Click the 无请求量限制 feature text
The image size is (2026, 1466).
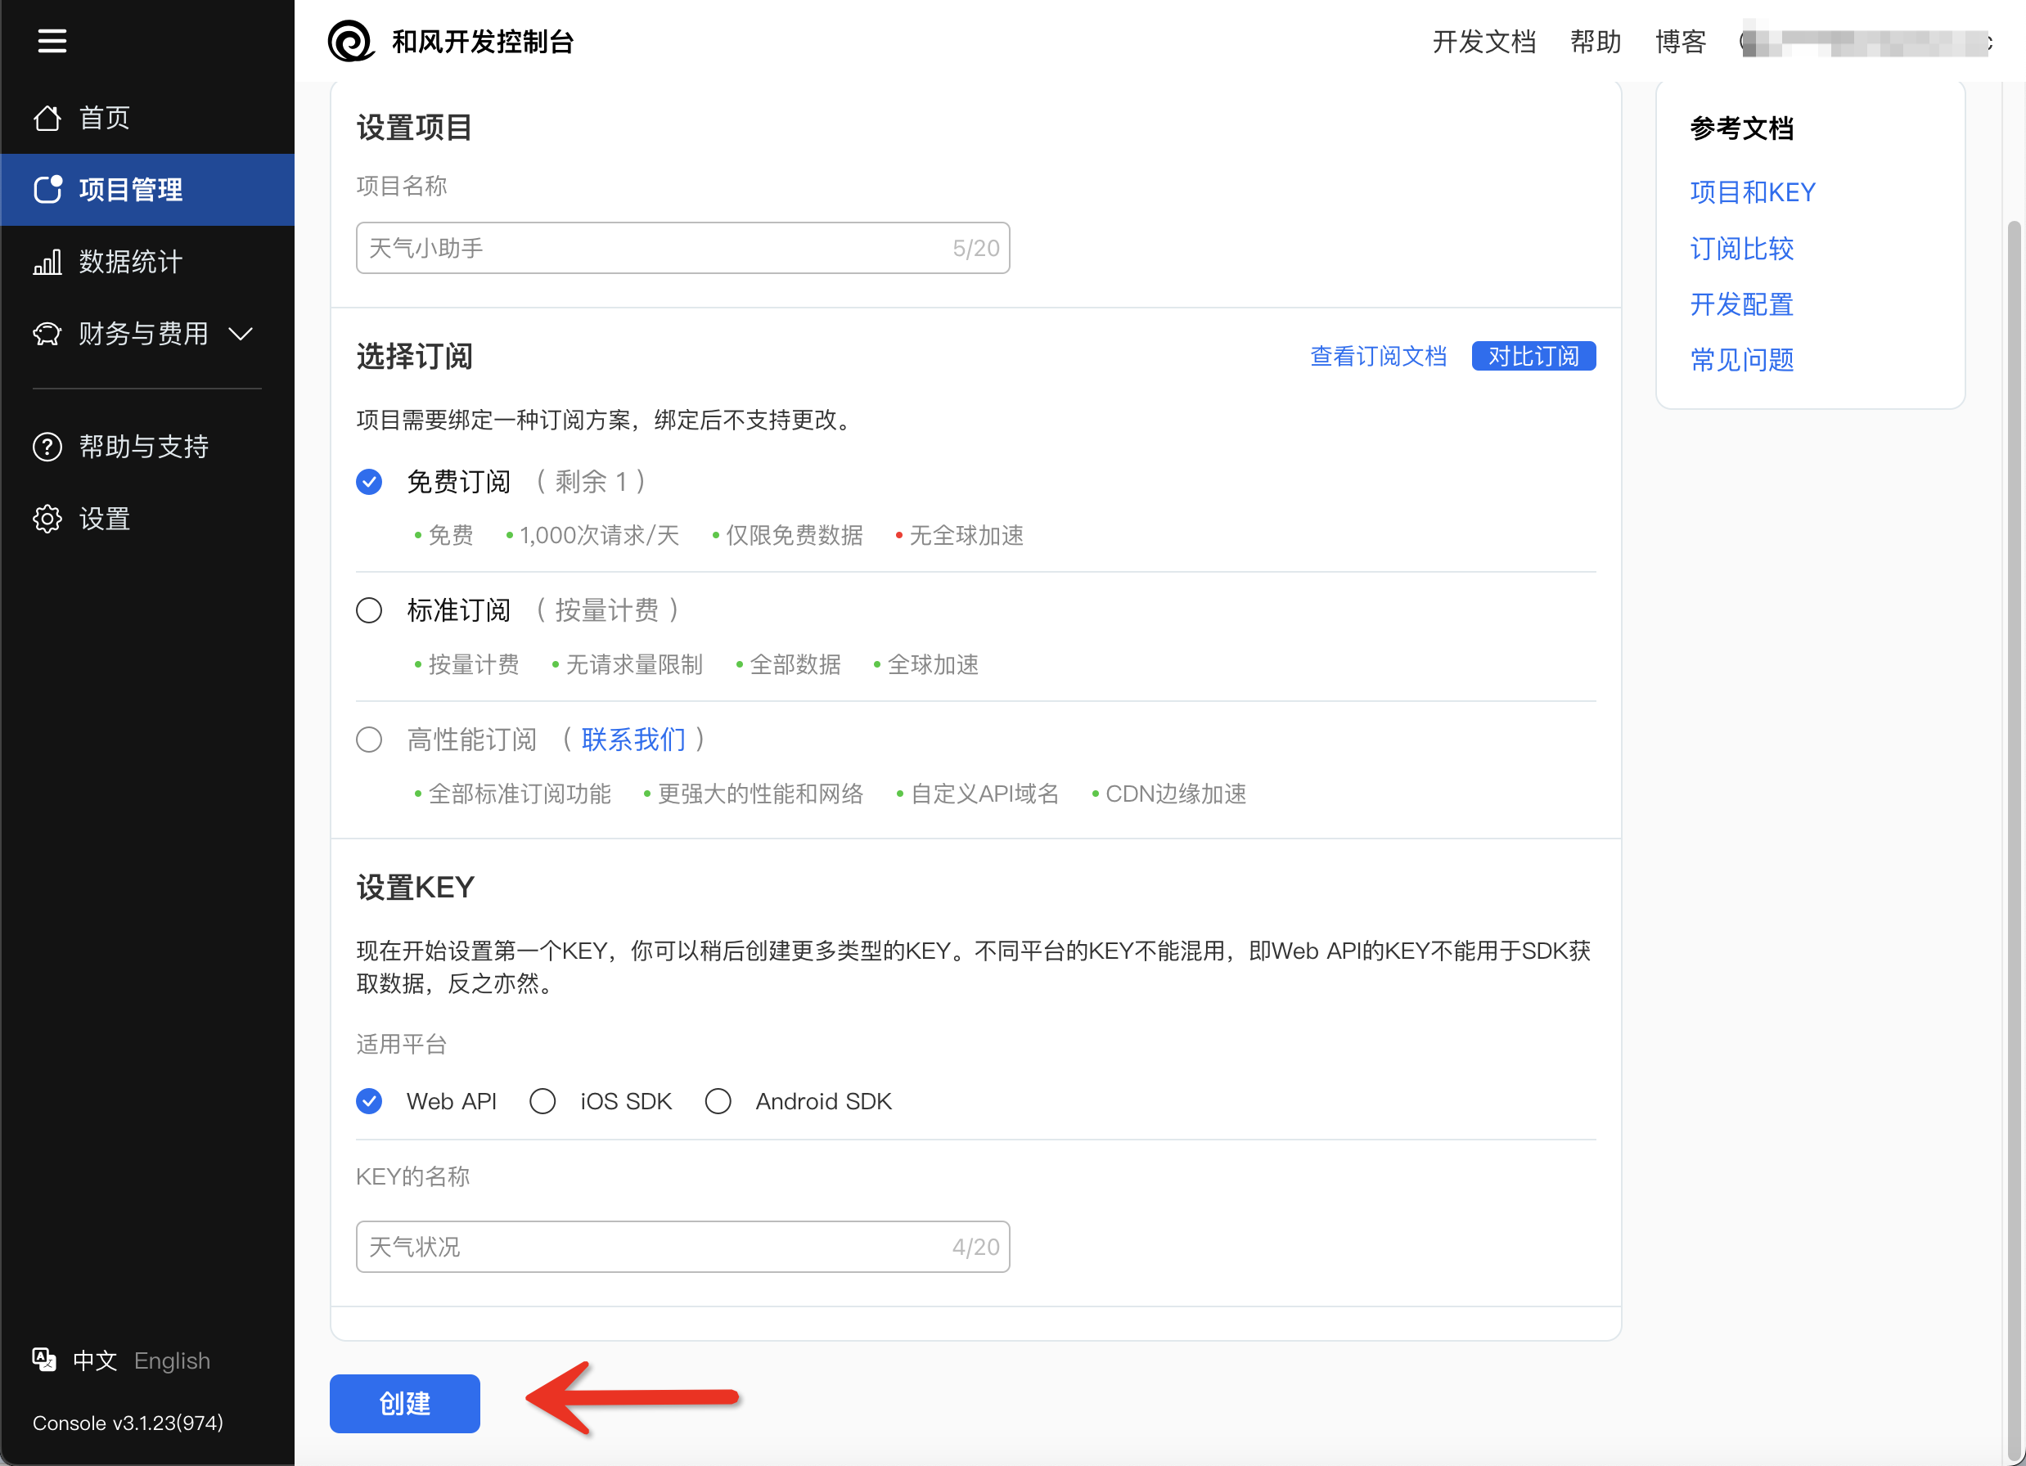(634, 664)
